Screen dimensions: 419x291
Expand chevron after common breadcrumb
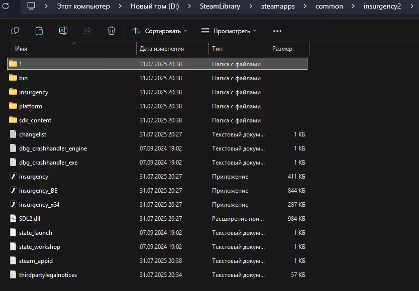353,6
